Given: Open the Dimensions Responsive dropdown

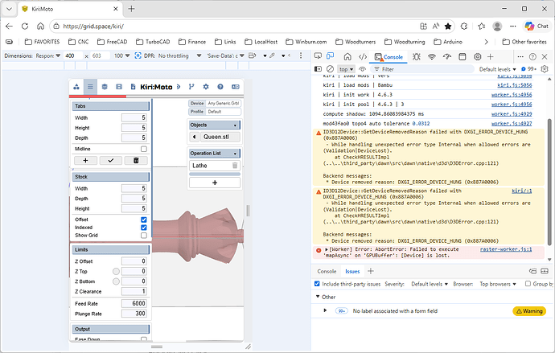Looking at the screenshot, I should (47, 56).
